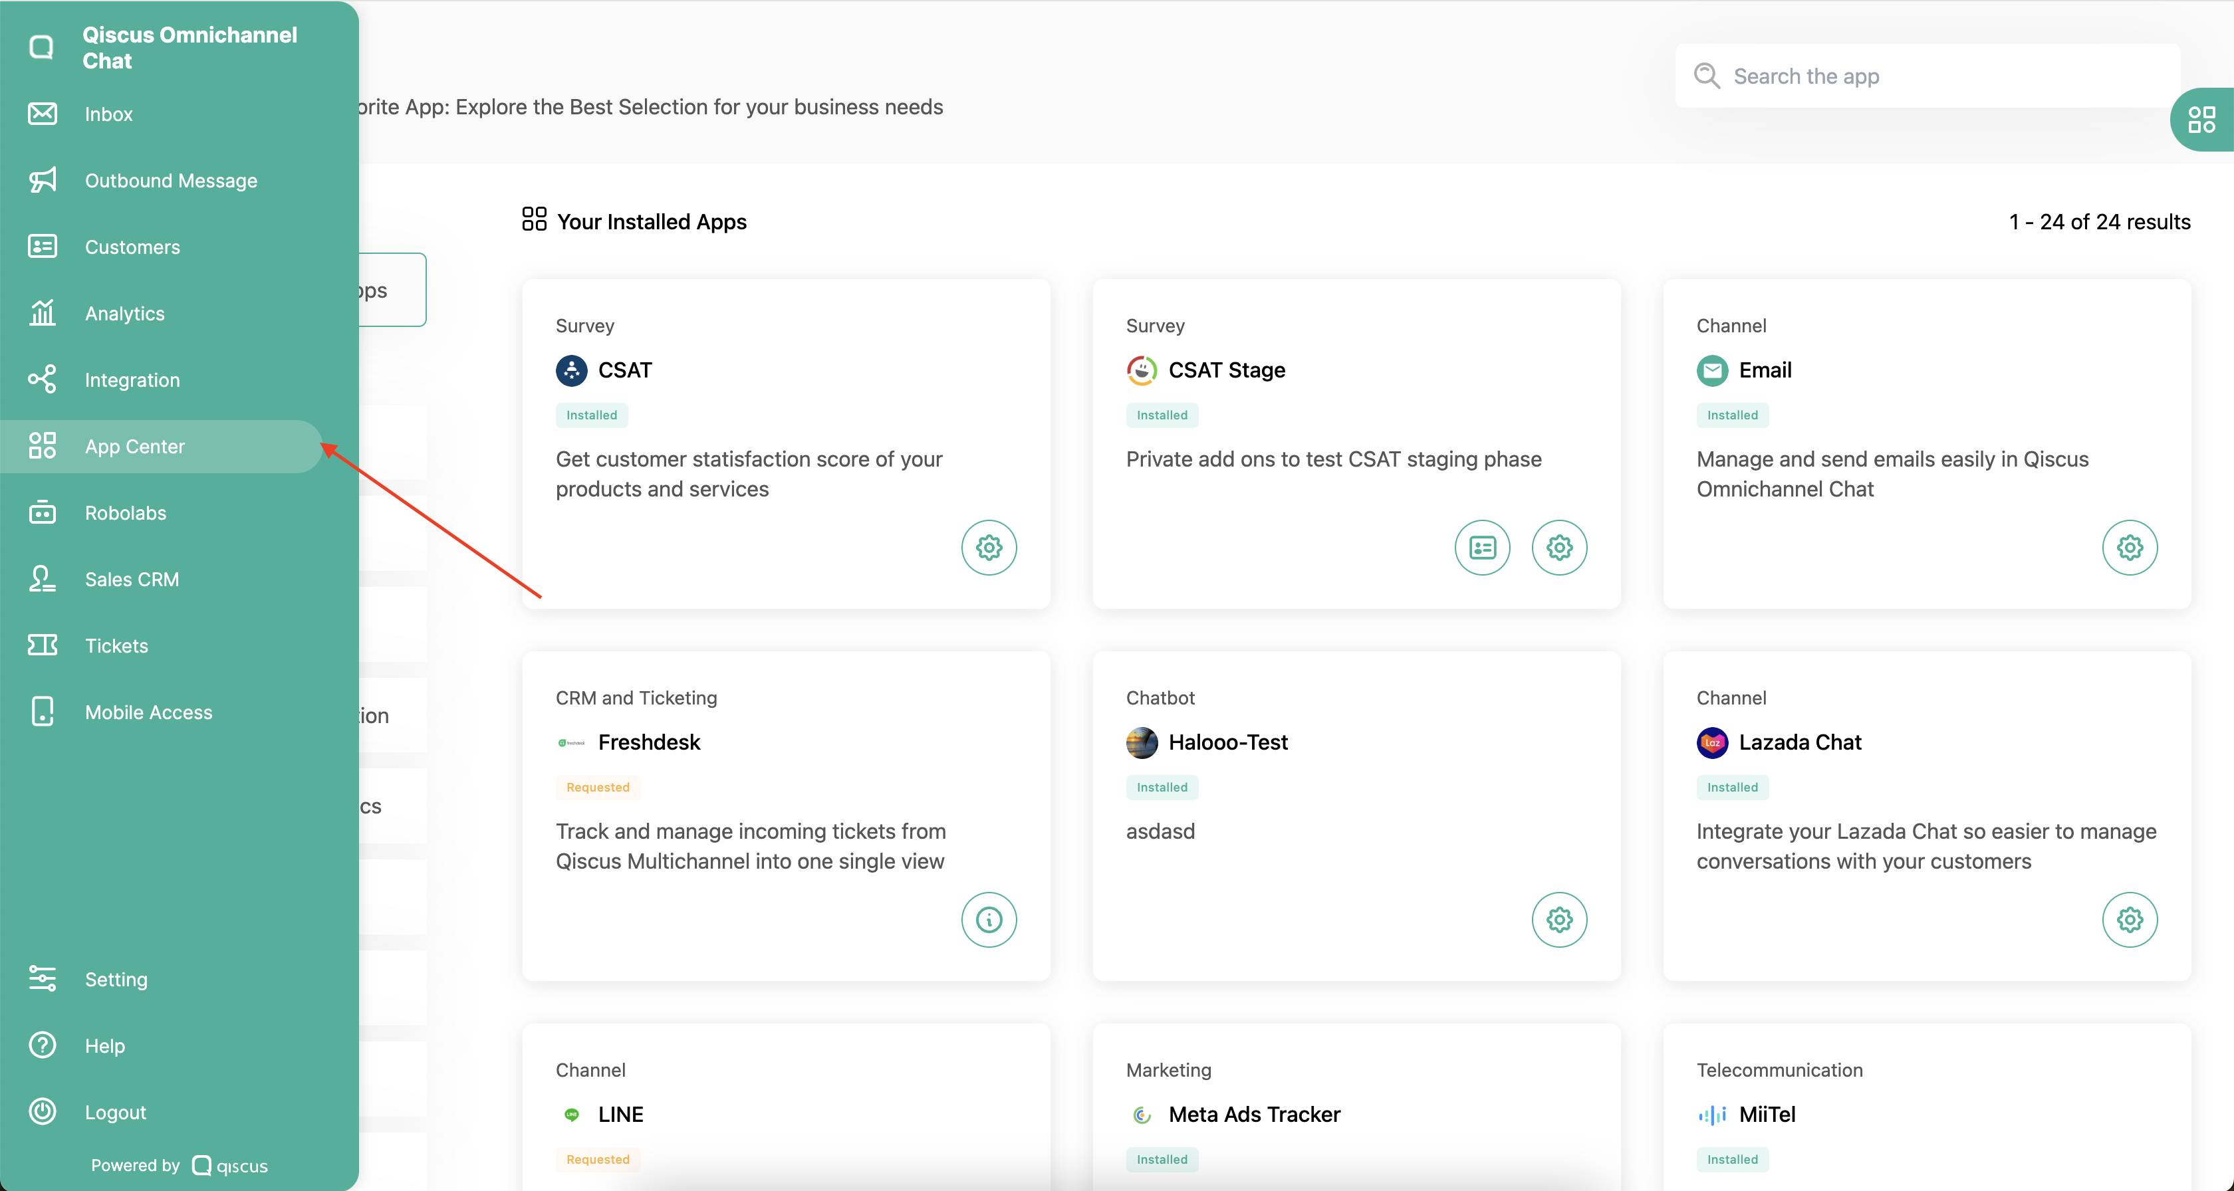Viewport: 2234px width, 1191px height.
Task: Click the Outbound Message megaphone icon
Action: click(43, 180)
